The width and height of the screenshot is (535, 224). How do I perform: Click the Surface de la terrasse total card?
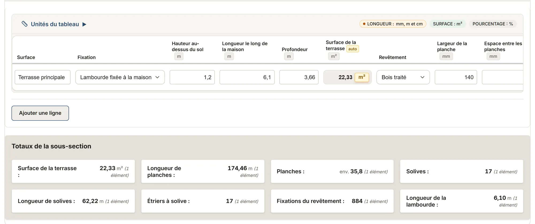(73, 171)
